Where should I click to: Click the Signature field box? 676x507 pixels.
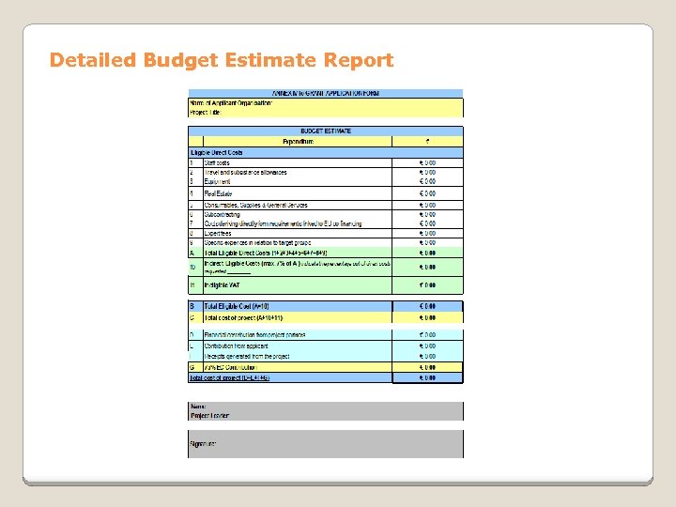tap(326, 443)
